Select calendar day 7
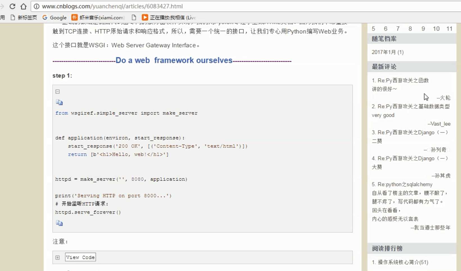461x271 pixels. click(398, 29)
